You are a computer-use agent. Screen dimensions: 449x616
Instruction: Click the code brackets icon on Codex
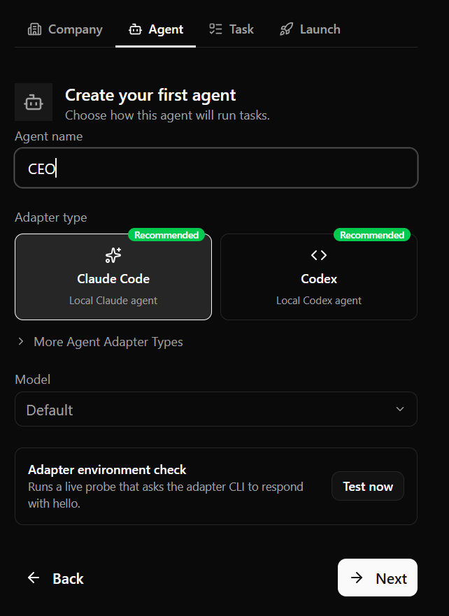pos(319,255)
